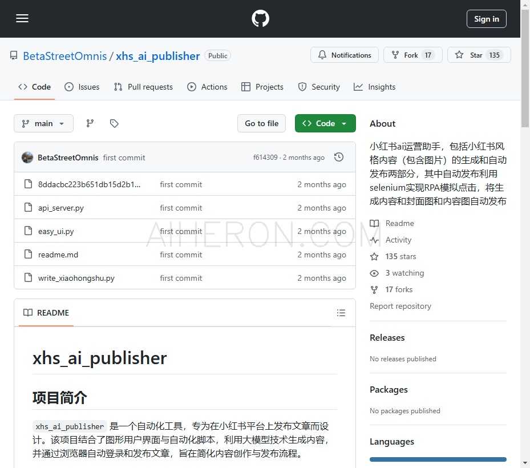Open the commit message for the readme.md row

point(181,255)
